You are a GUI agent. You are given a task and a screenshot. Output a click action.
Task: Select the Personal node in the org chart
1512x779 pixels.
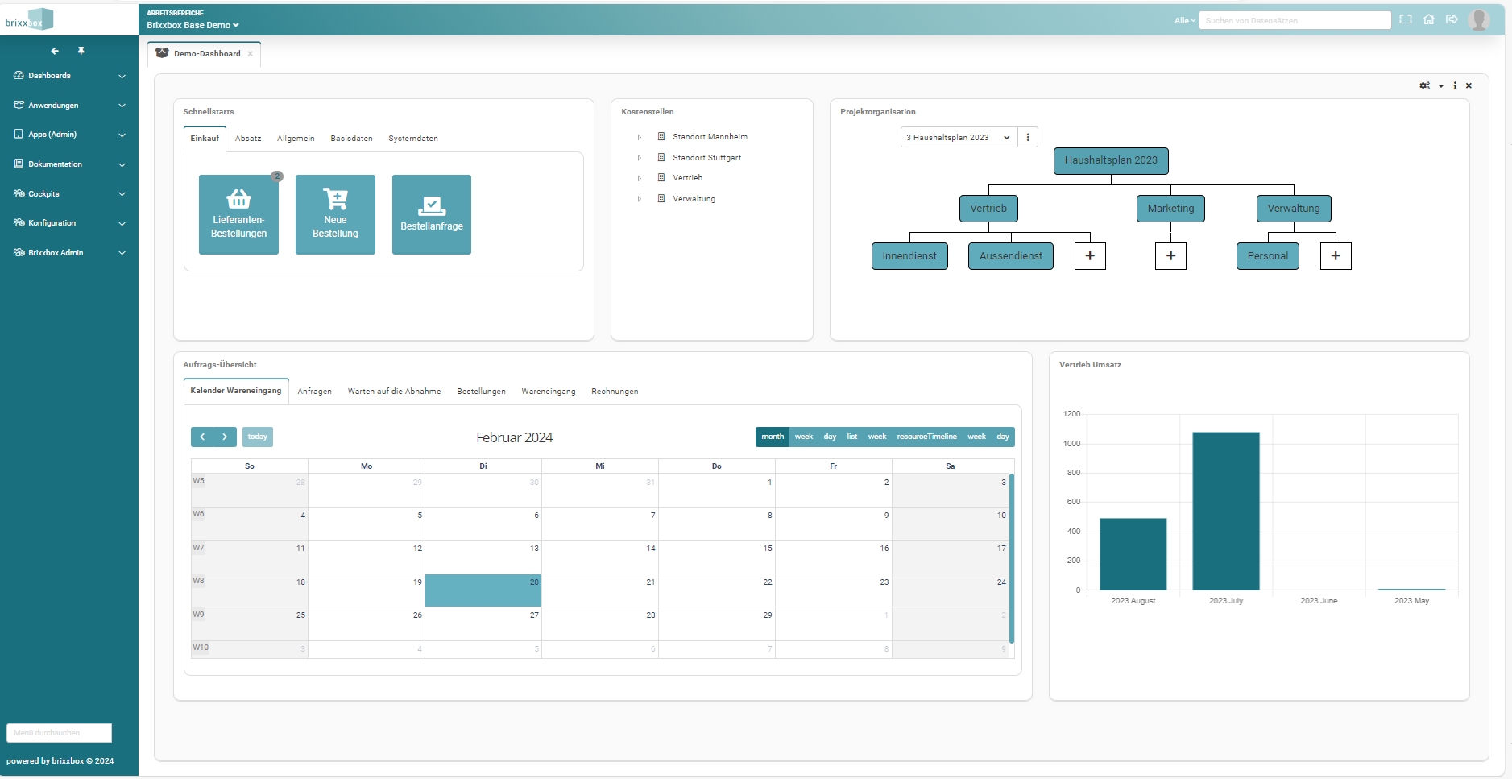(1268, 256)
